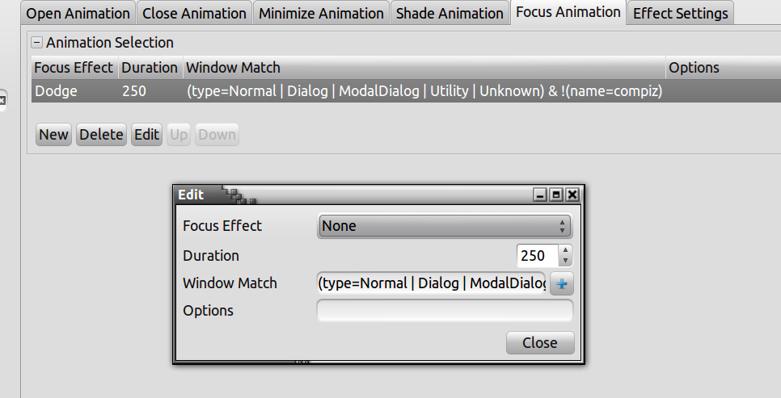Screen dimensions: 781x398
Task: Go to the Shade Animation tab
Action: (450, 13)
